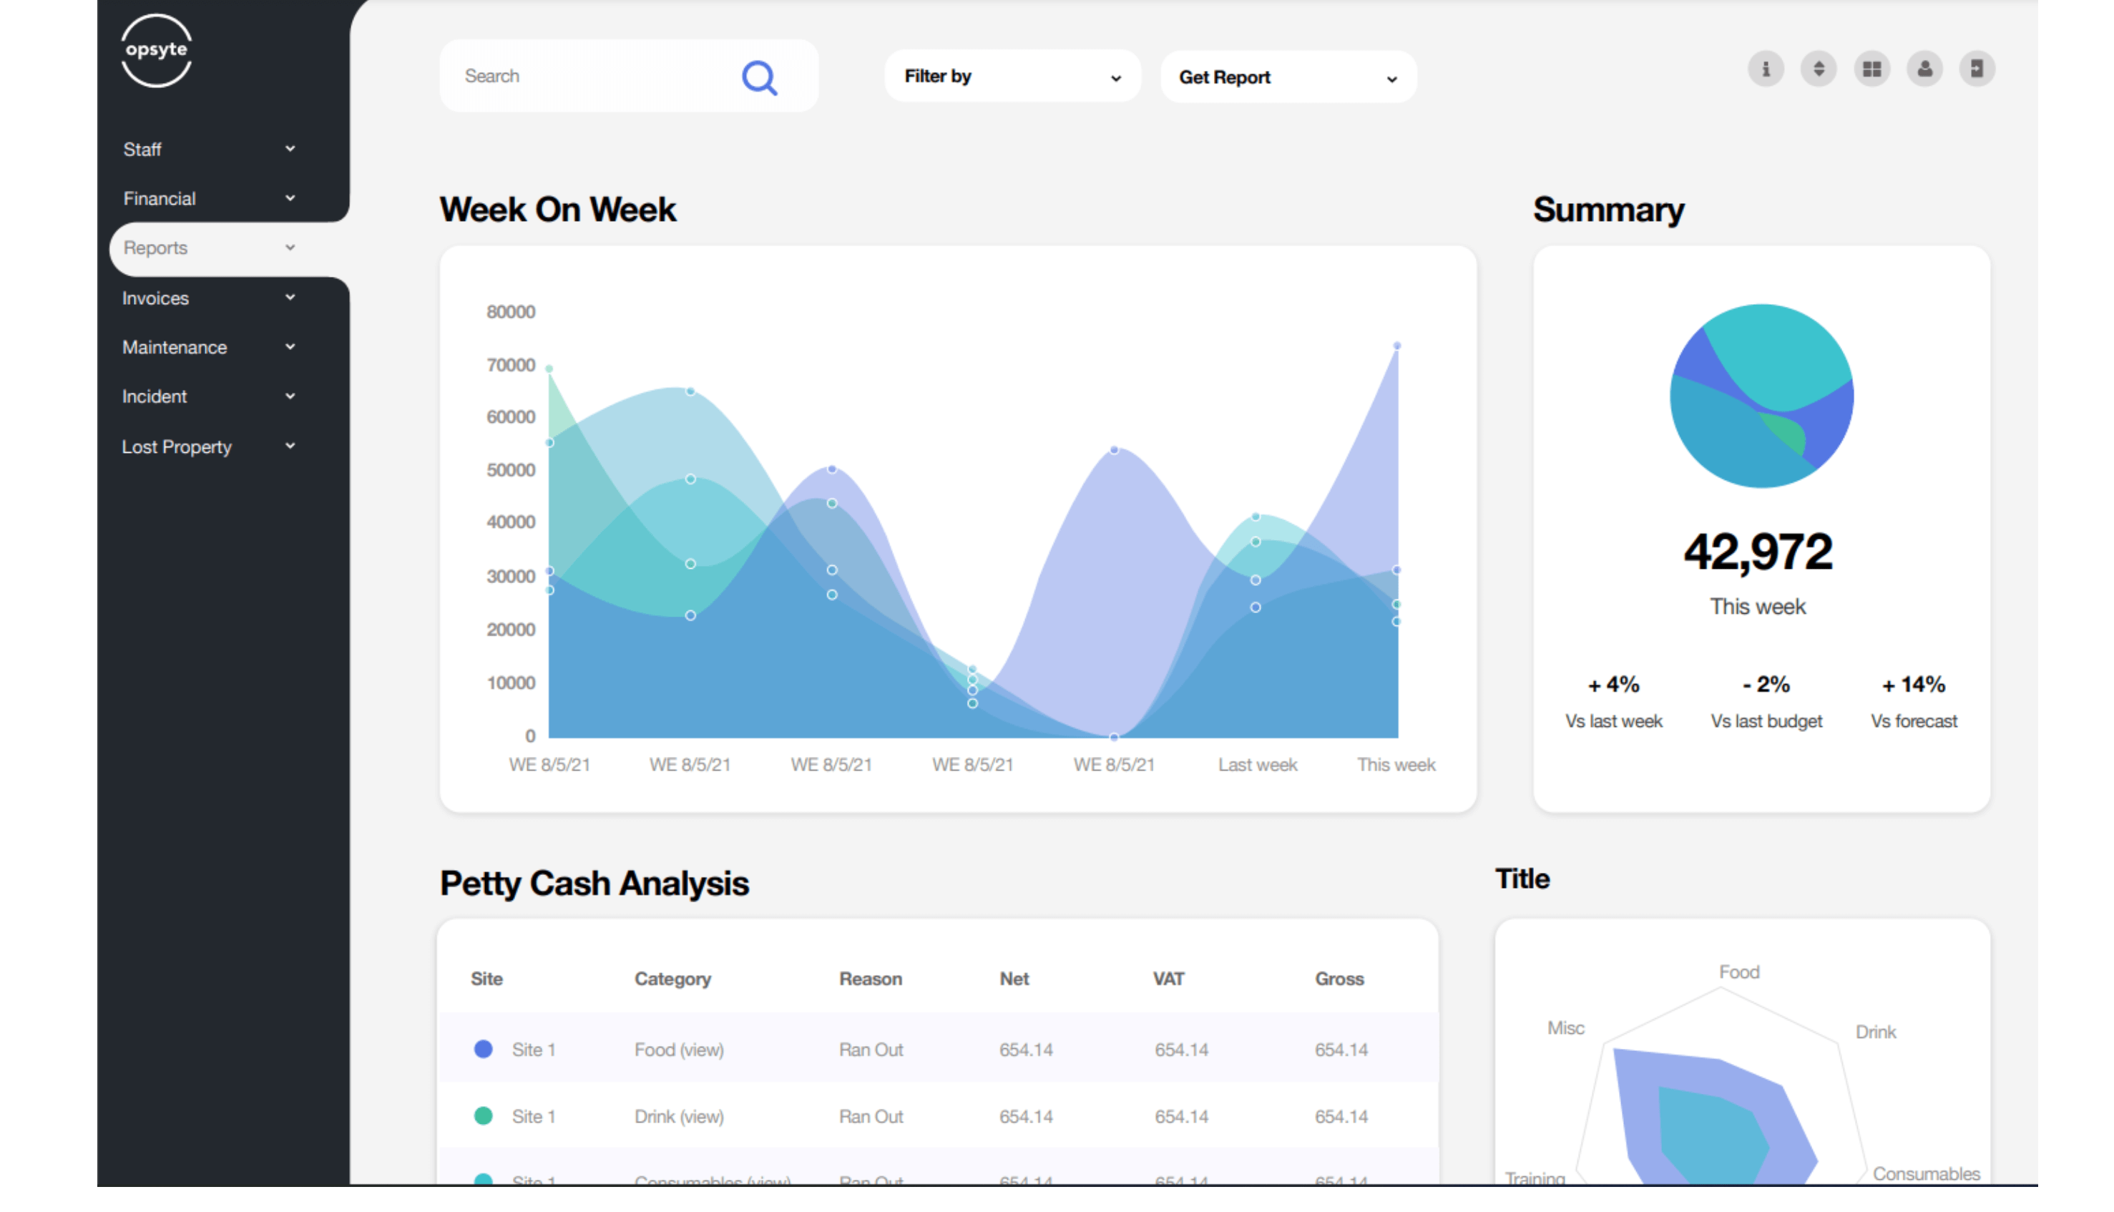Screen dimensions: 2114x1212
Task: Click the VAT column header
Action: pos(1168,979)
